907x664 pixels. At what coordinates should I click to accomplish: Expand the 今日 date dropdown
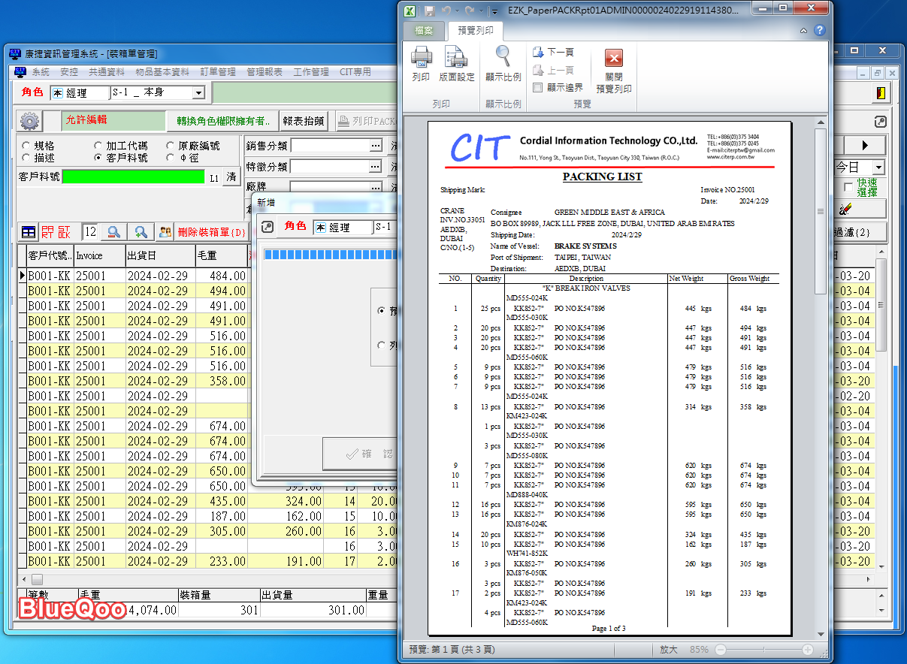pos(878,168)
